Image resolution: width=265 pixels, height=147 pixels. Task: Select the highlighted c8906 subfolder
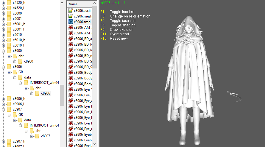pyautogui.click(x=46, y=93)
